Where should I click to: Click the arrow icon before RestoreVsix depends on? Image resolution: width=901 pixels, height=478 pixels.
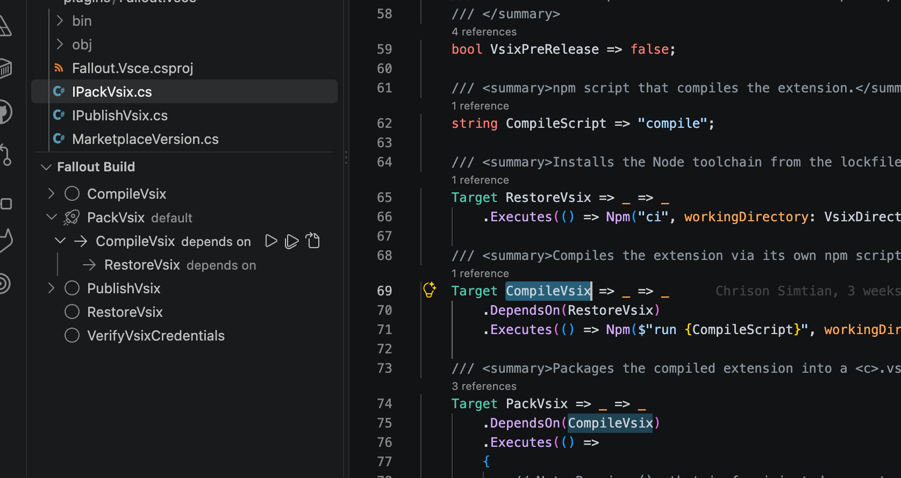89,265
